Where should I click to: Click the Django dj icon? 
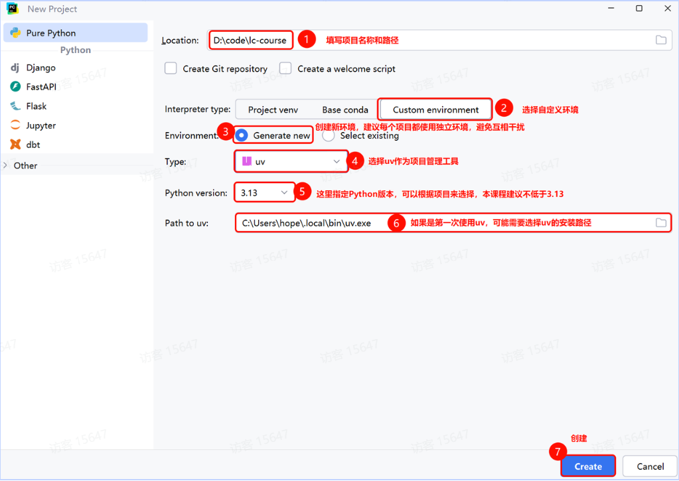tap(15, 68)
